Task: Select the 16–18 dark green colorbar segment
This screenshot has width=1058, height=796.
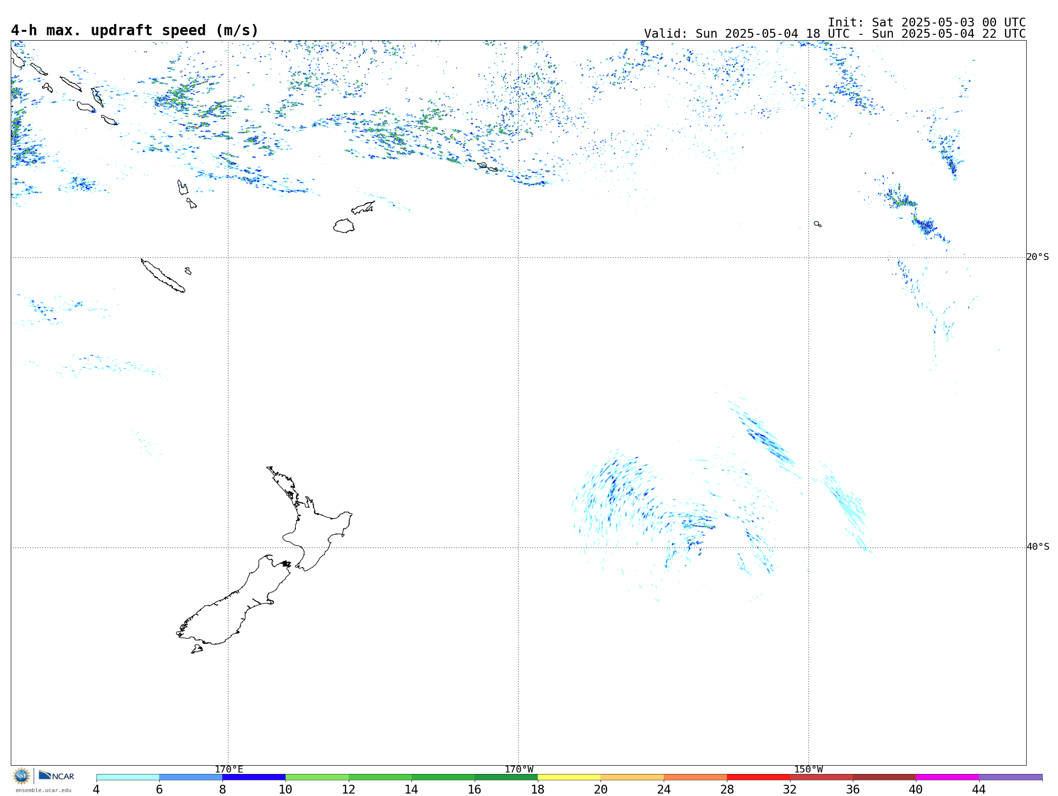Action: (506, 777)
